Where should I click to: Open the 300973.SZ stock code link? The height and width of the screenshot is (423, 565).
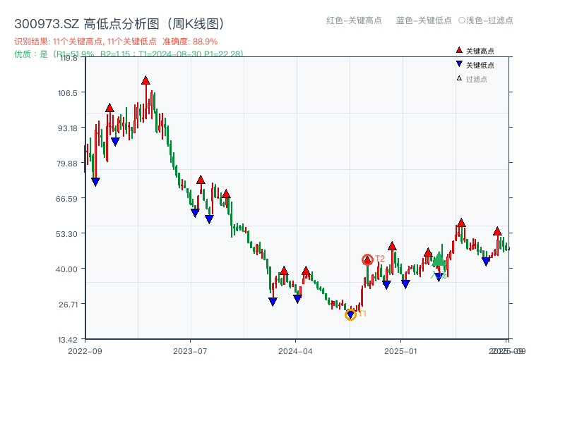tap(44, 22)
